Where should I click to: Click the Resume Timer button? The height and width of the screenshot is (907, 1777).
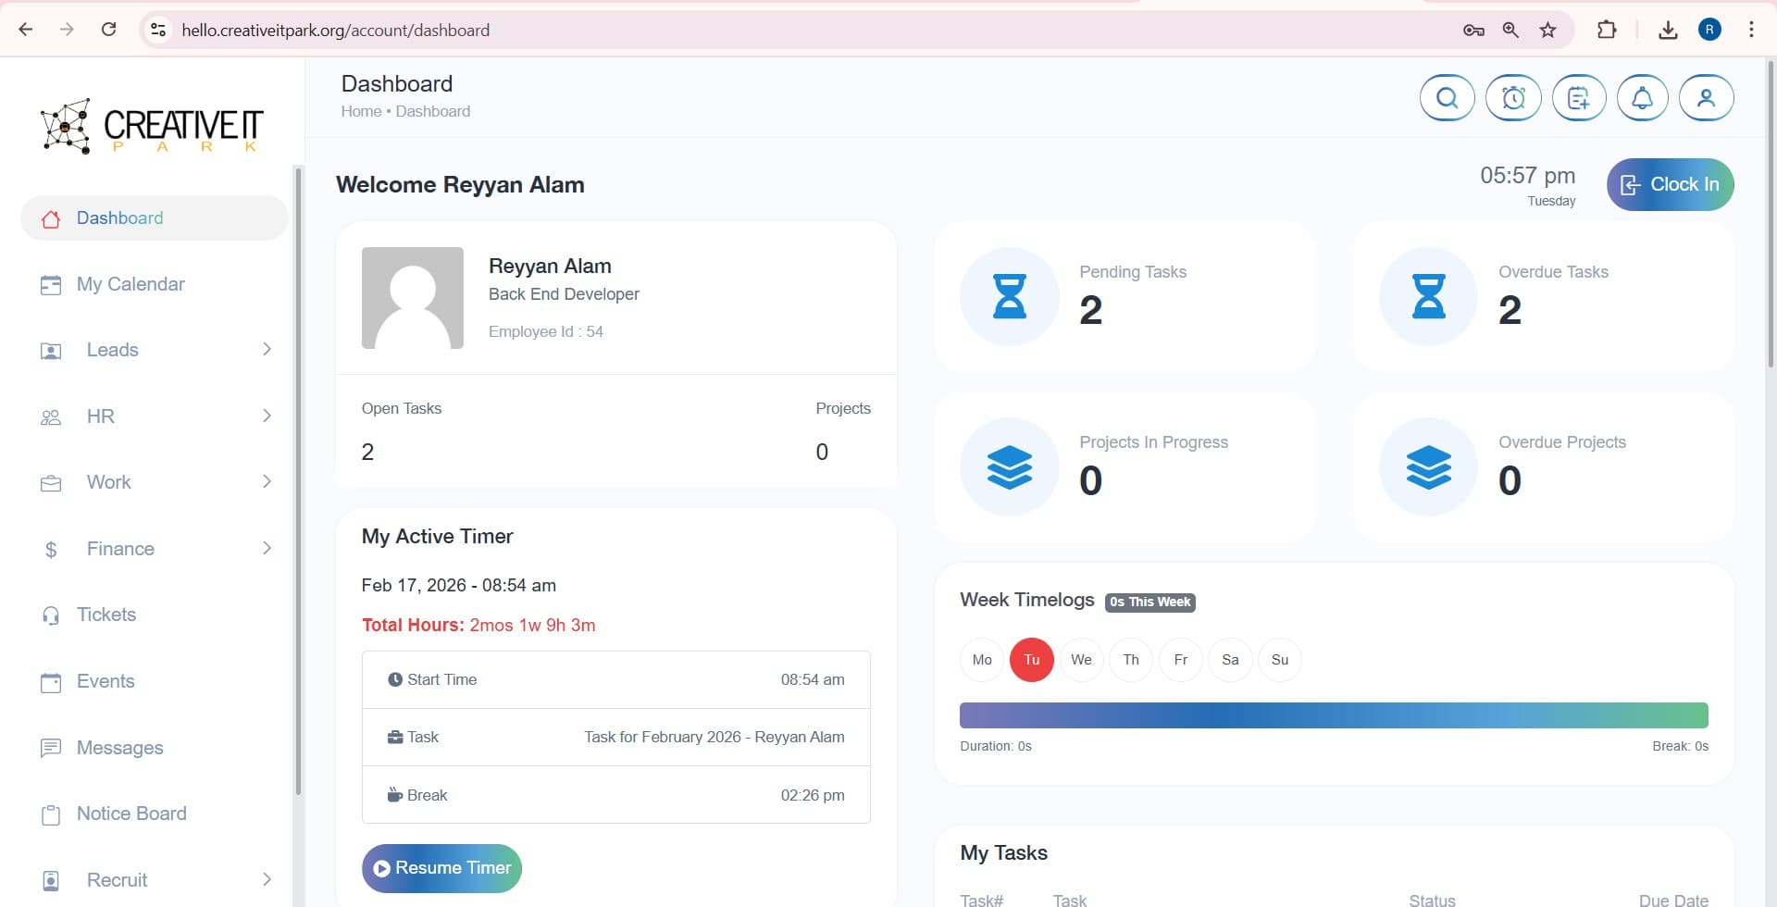[441, 868]
